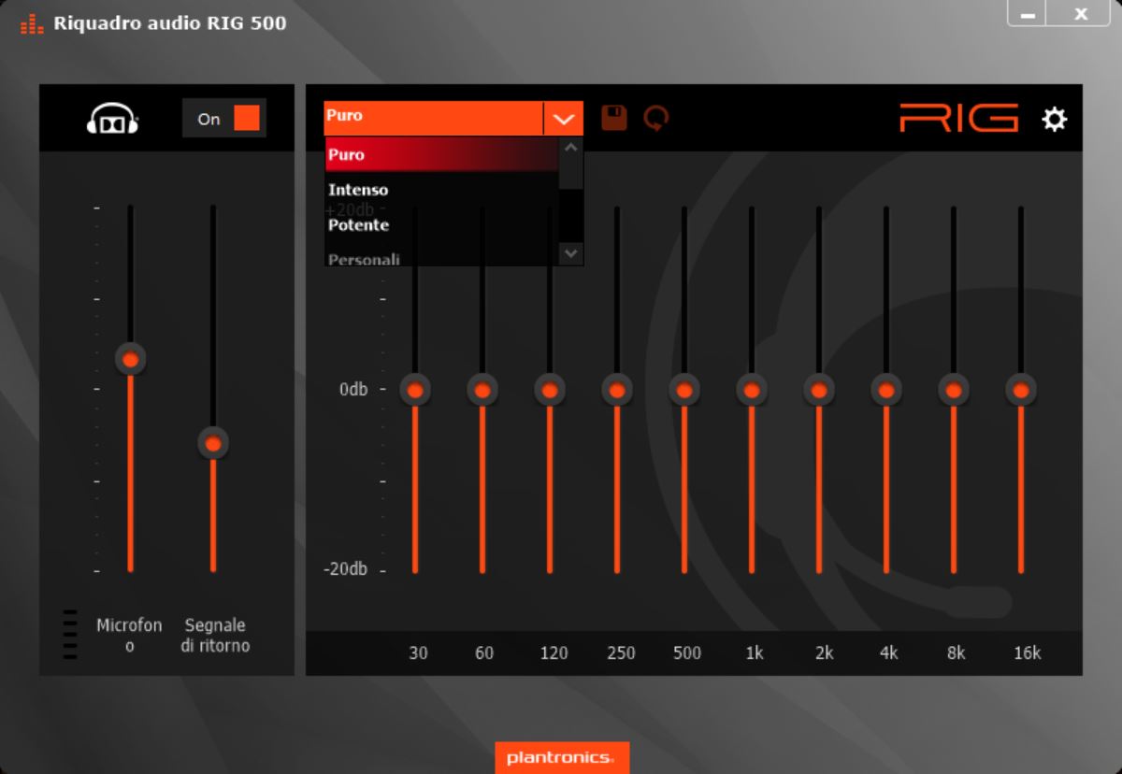Click the 60 Hz band slider knob
The height and width of the screenshot is (774, 1122).
[482, 390]
